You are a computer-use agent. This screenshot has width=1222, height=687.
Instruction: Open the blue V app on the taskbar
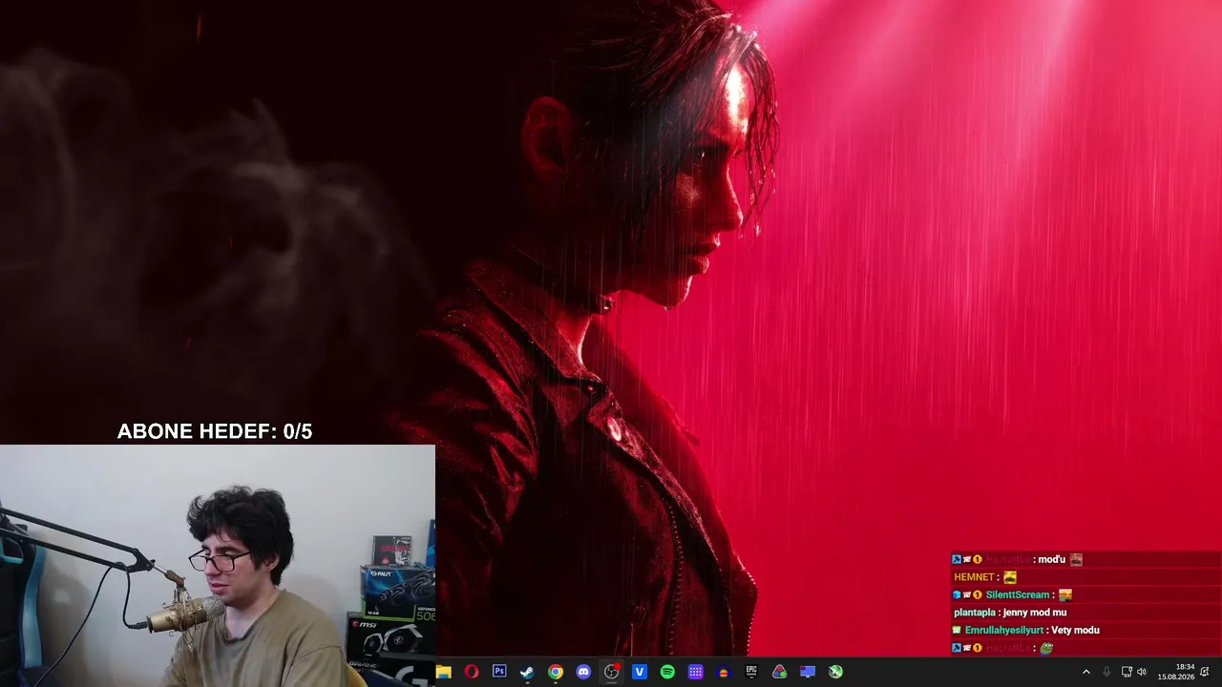[x=640, y=672]
